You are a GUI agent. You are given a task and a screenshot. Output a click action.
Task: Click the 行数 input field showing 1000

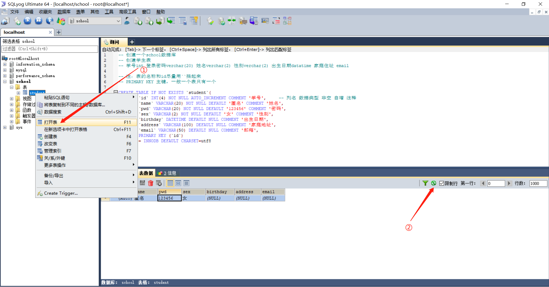(x=538, y=183)
